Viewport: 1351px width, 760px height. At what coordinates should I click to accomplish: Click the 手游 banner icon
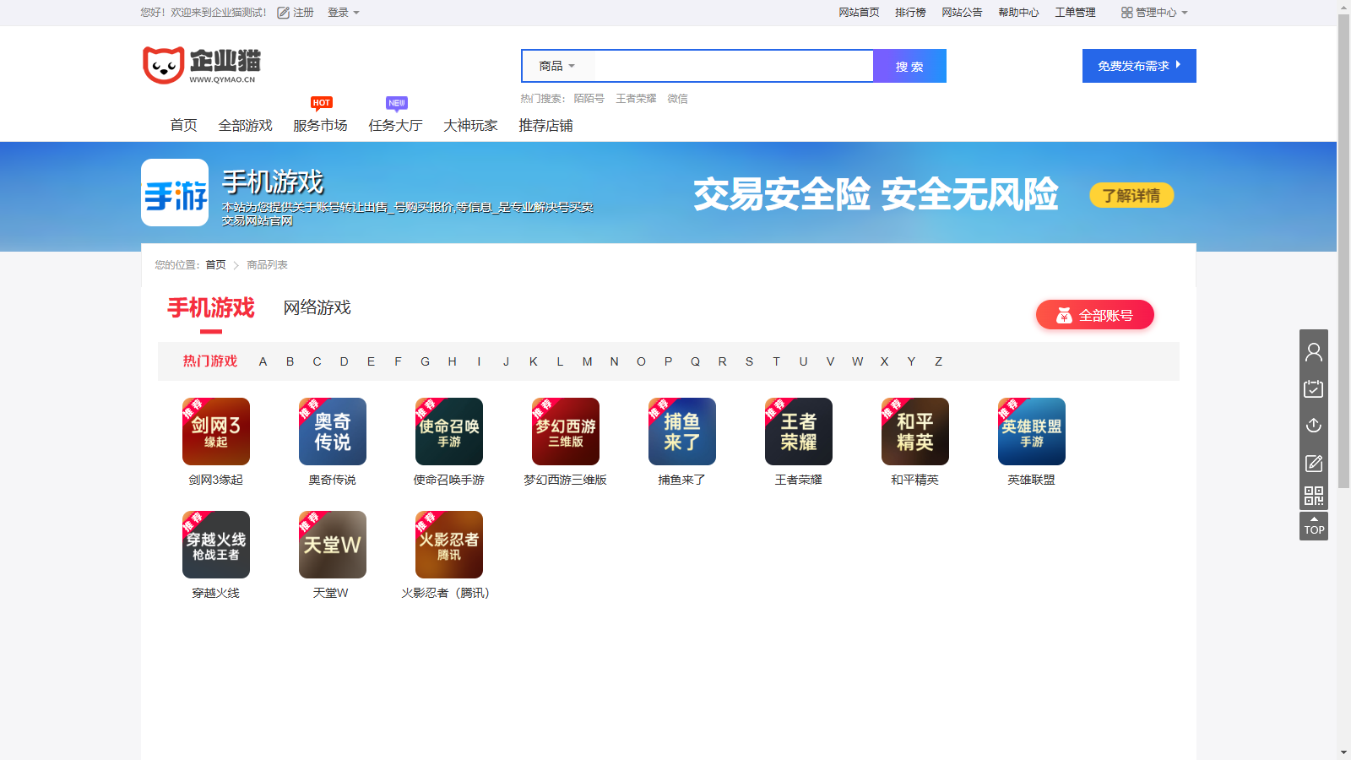[174, 193]
